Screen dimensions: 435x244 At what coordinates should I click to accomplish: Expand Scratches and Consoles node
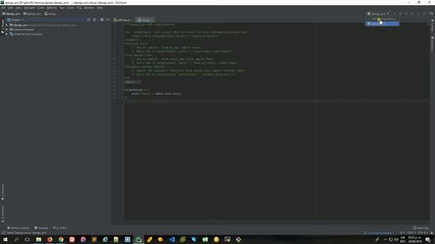(7, 35)
